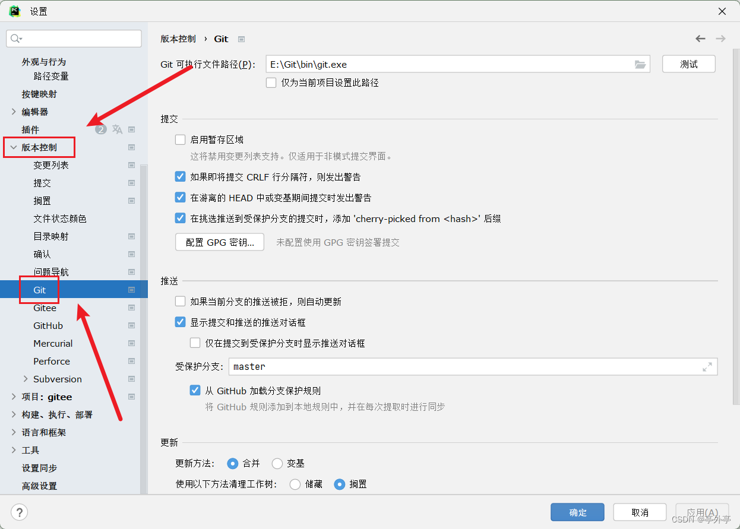
Task: Click the 配置 GPG 密钥 button
Action: point(219,242)
